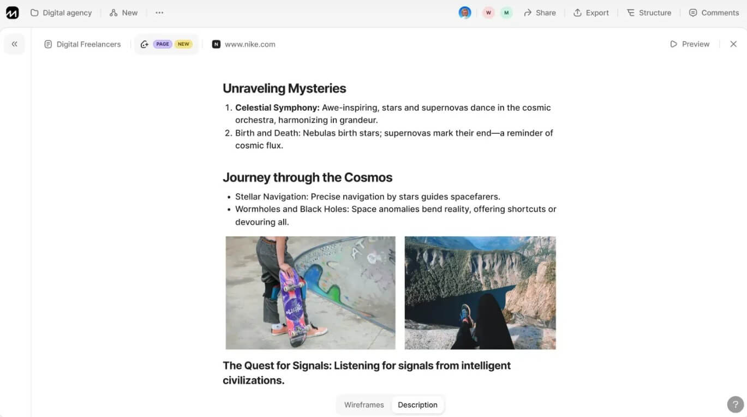Viewport: 747px width, 417px height.
Task: Click the Preview play button
Action: (690, 44)
